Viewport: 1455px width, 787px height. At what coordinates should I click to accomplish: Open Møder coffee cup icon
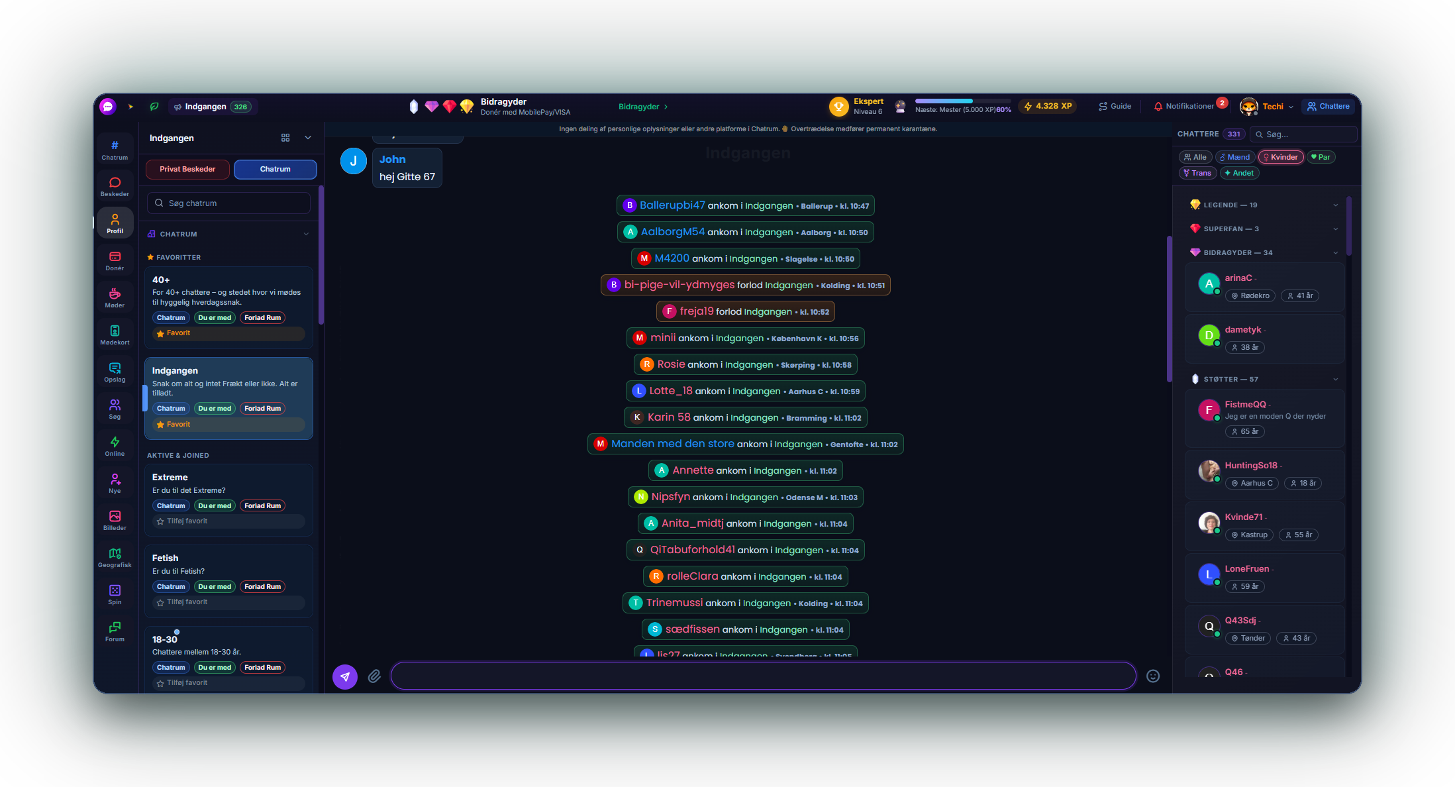pos(115,298)
